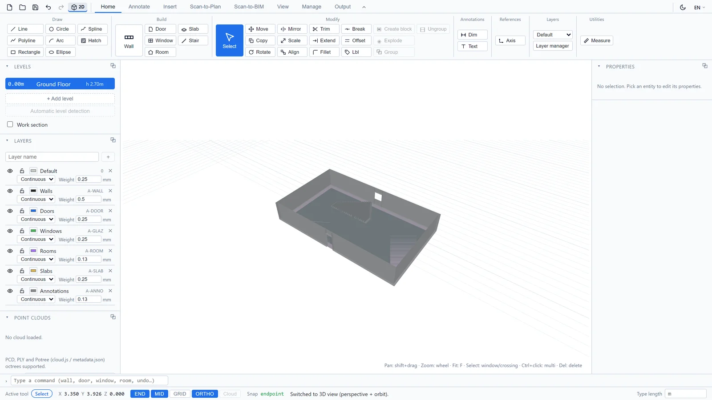Open the Default layer dropdown in ribbon

coord(553,35)
